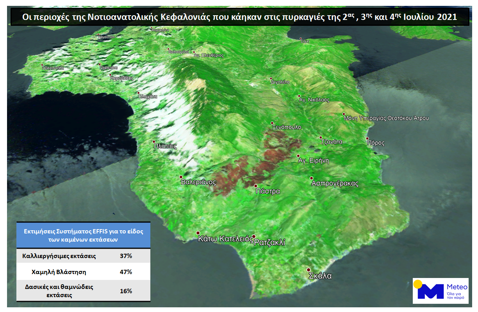Click the Ασπρογέρακας location marker
The height and width of the screenshot is (312, 478).
click(312, 178)
